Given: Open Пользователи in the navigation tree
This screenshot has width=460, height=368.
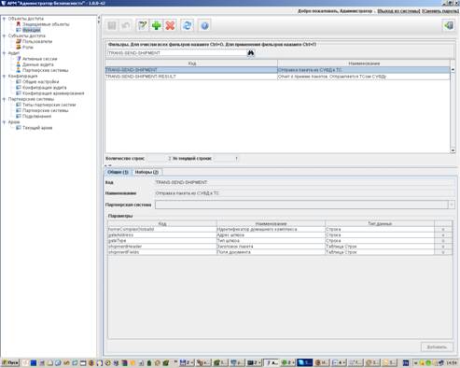Looking at the screenshot, I should click(x=37, y=41).
